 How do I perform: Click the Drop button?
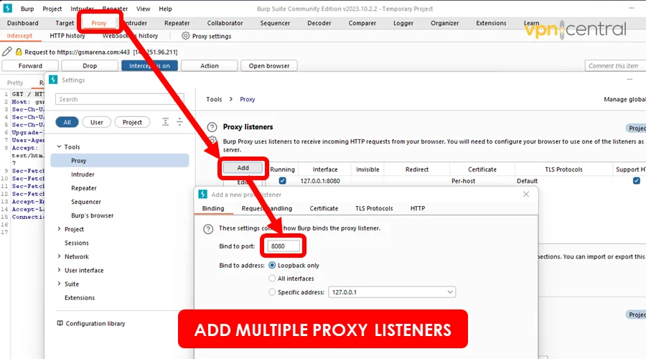(90, 65)
